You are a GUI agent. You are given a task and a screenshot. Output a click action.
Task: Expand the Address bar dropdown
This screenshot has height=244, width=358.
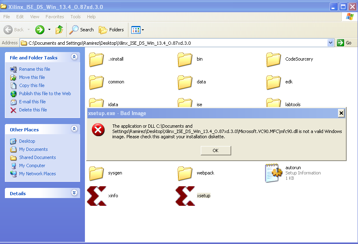330,43
